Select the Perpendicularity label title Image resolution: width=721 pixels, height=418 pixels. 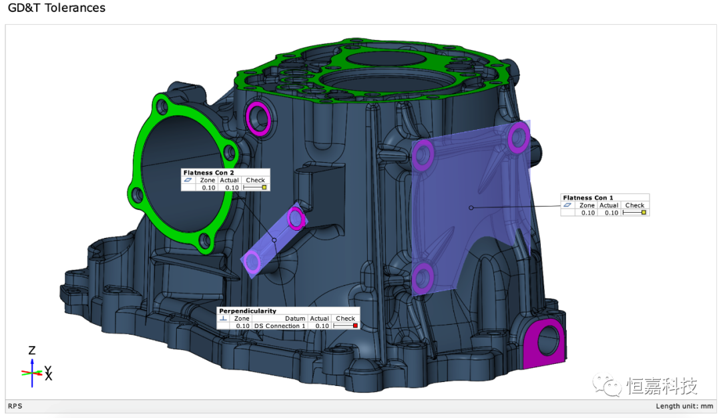[x=248, y=311]
